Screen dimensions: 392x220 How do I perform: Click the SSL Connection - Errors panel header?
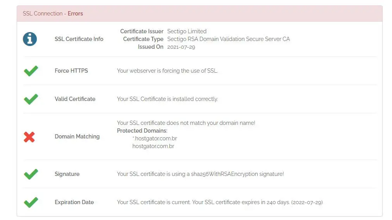[x=199, y=14]
